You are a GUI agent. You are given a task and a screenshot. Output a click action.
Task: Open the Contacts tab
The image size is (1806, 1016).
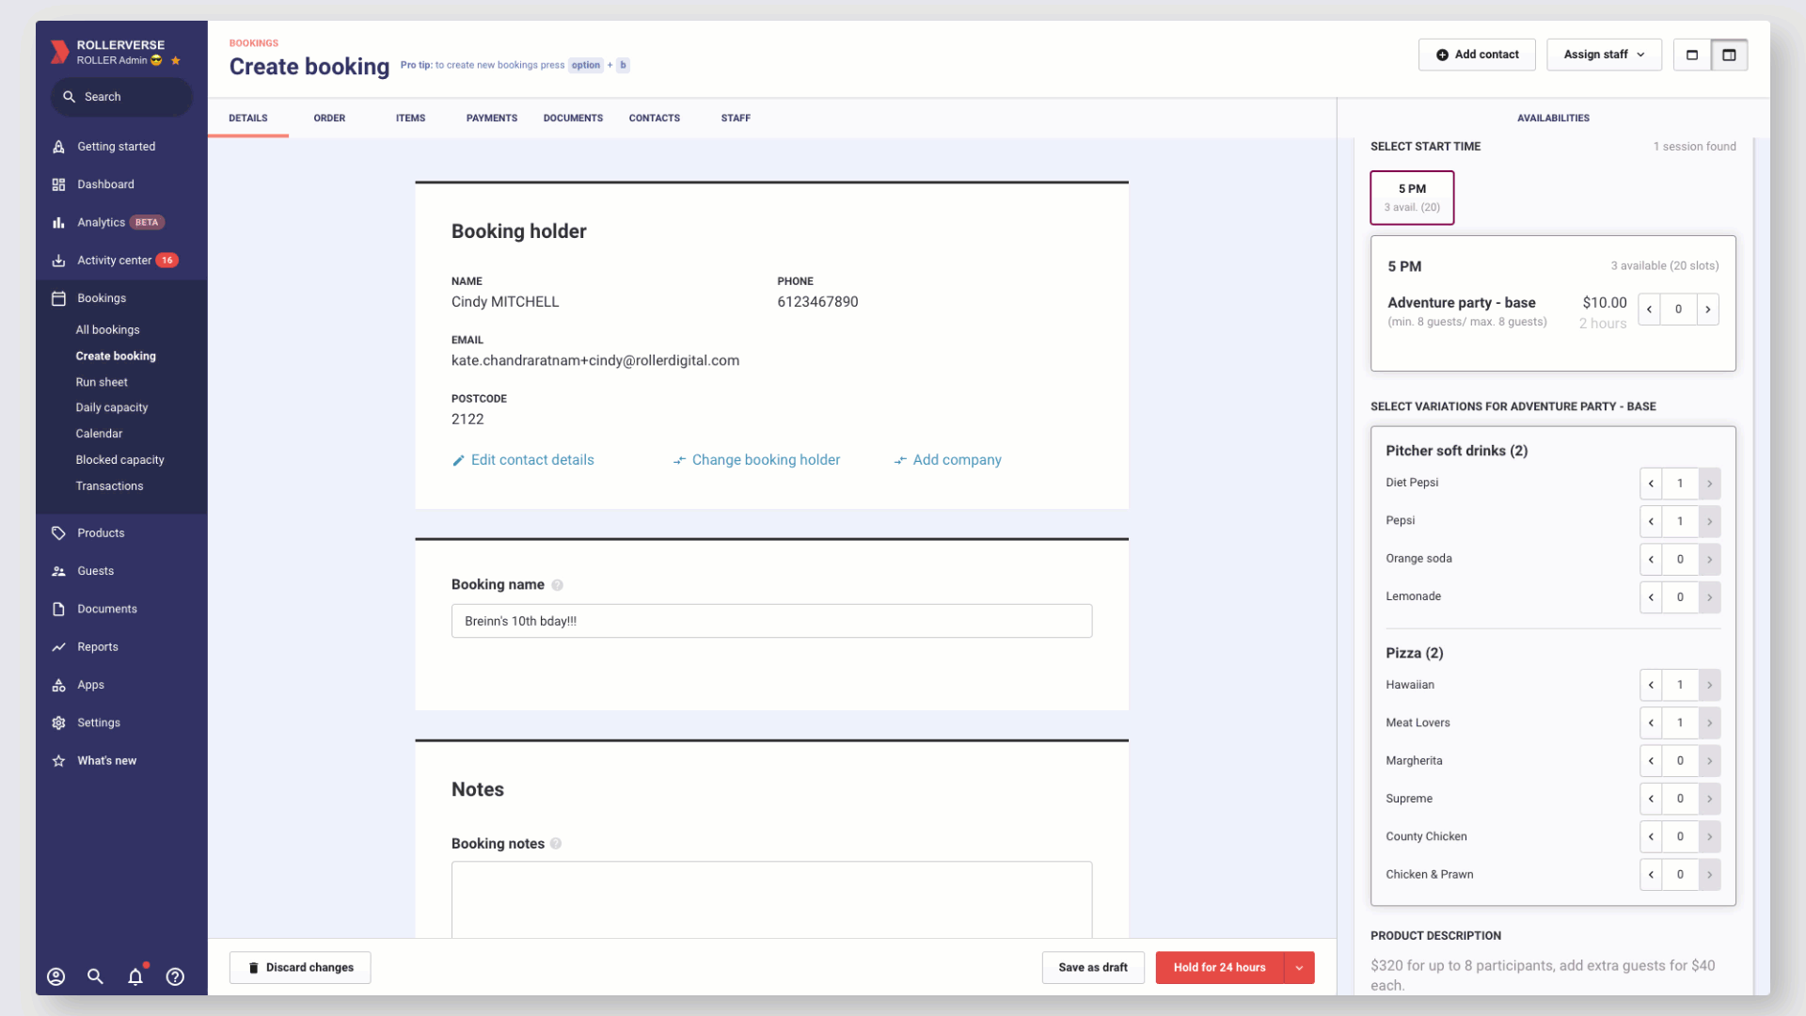click(x=655, y=119)
